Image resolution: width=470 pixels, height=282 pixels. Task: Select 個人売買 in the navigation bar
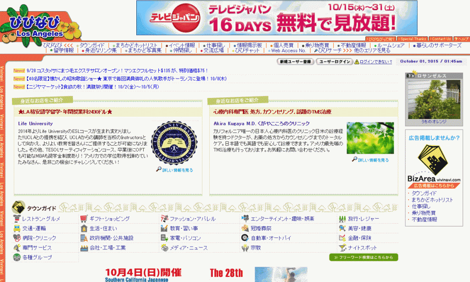pyautogui.click(x=283, y=45)
